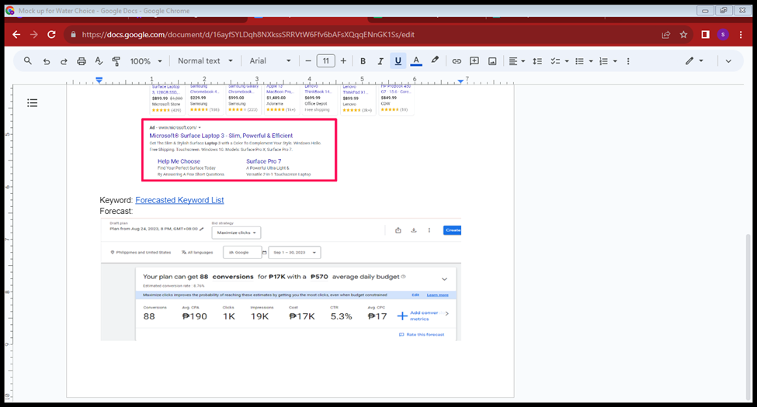The width and height of the screenshot is (757, 407).
Task: Apply numbered list formatting
Action: 603,61
